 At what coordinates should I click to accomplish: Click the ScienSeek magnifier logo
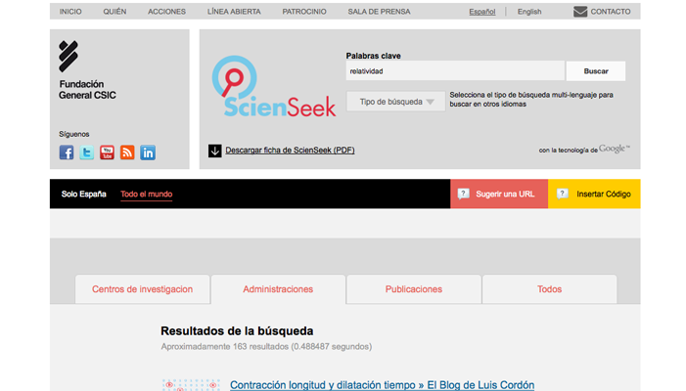coord(274,86)
